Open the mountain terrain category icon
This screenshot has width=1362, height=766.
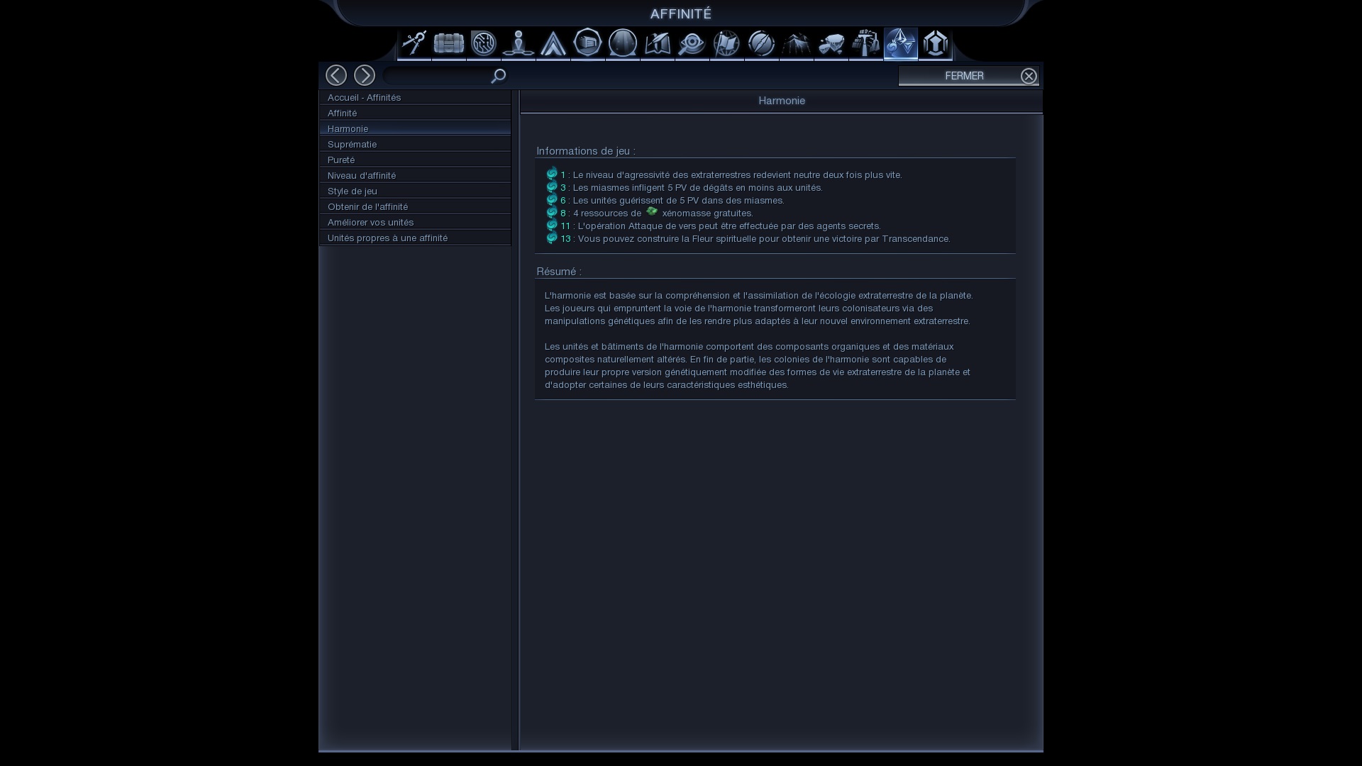[x=796, y=43]
